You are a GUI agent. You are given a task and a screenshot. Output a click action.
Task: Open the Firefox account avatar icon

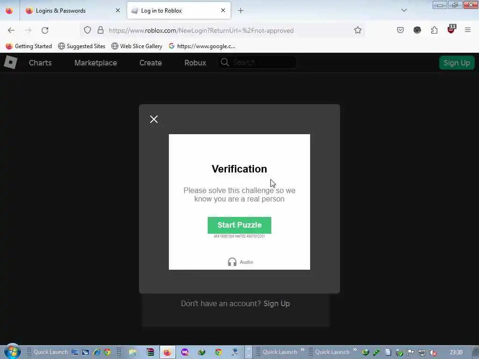(417, 30)
